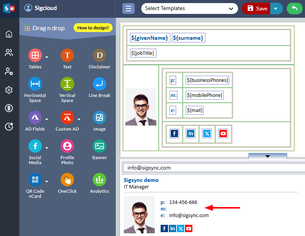
Task: Click the How to design? button
Action: [x=93, y=28]
